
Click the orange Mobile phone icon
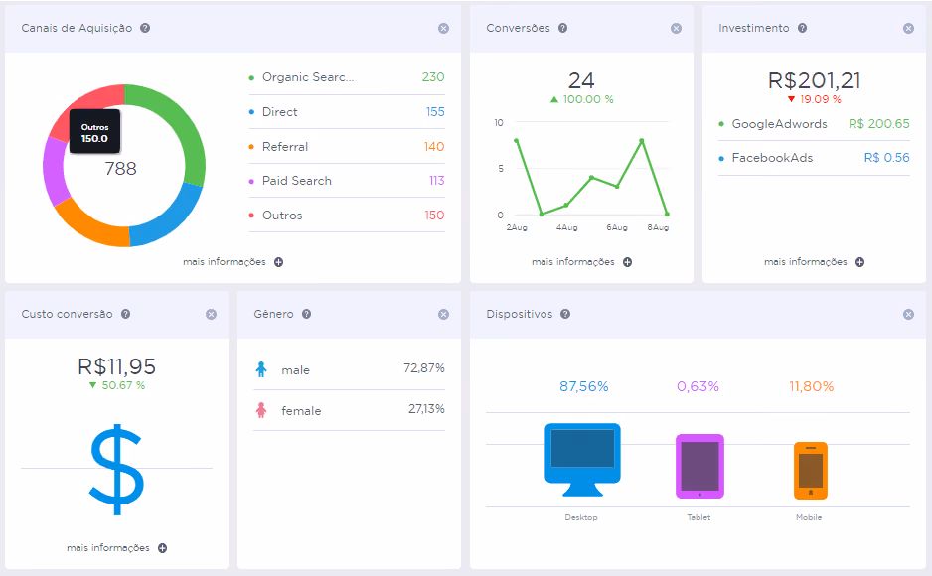811,471
